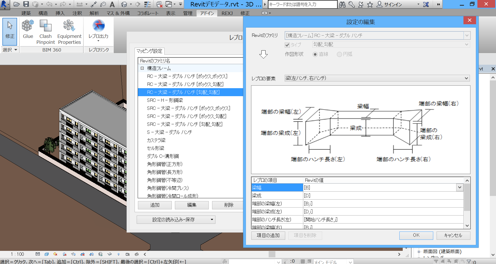Open Subscription Center key icon
Screen dimensions: 496x264
352,4
